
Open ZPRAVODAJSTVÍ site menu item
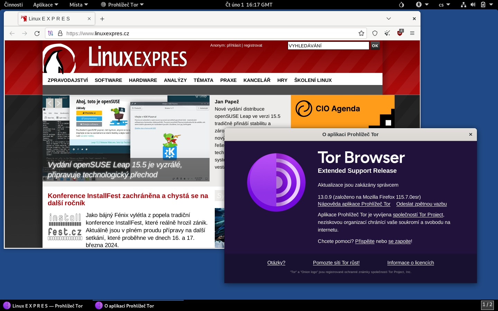coord(68,80)
